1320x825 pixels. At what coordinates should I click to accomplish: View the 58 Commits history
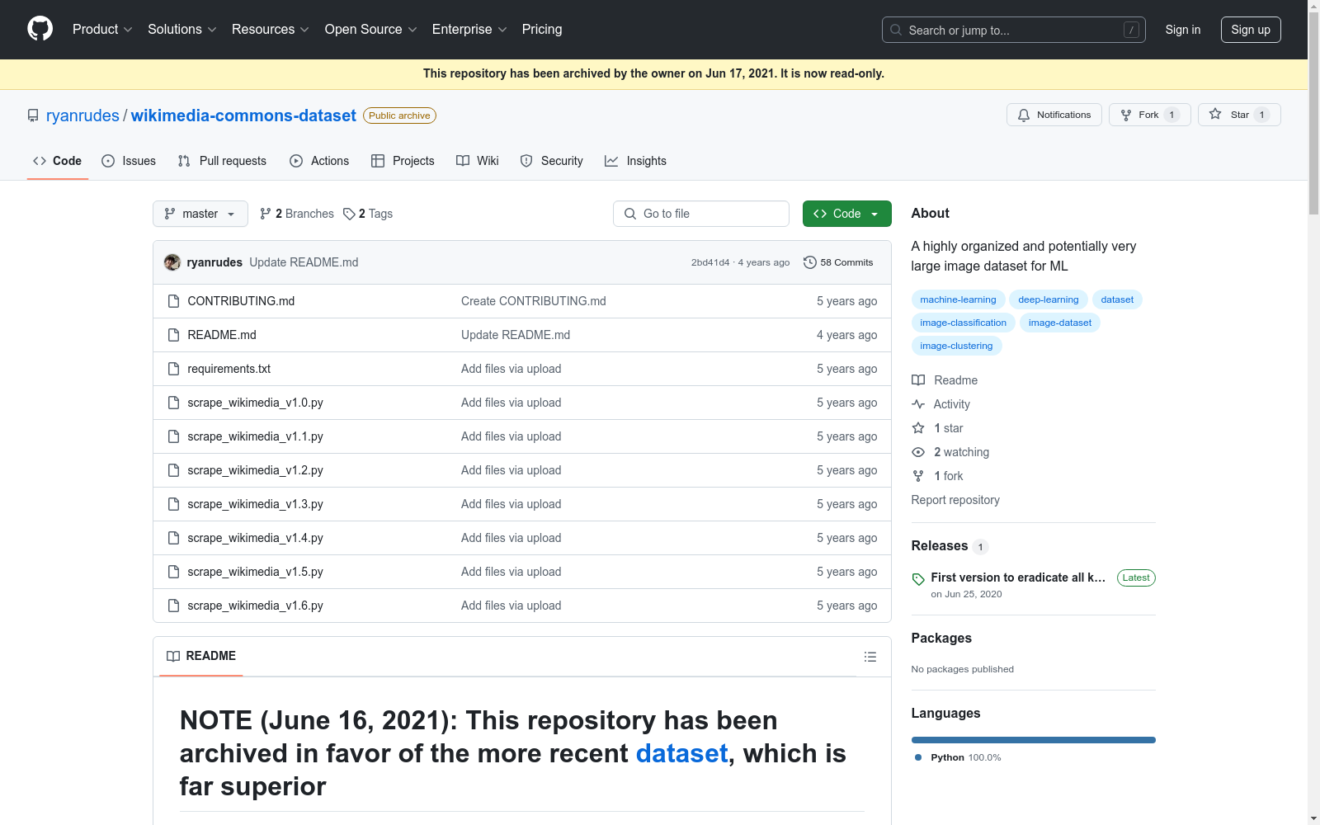point(838,262)
